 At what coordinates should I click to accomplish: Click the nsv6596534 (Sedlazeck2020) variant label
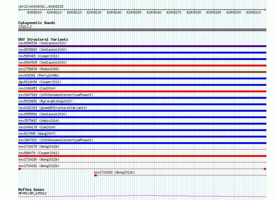[43, 43]
